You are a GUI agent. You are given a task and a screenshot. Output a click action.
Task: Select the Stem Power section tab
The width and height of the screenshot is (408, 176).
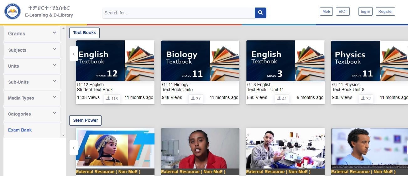(86, 120)
